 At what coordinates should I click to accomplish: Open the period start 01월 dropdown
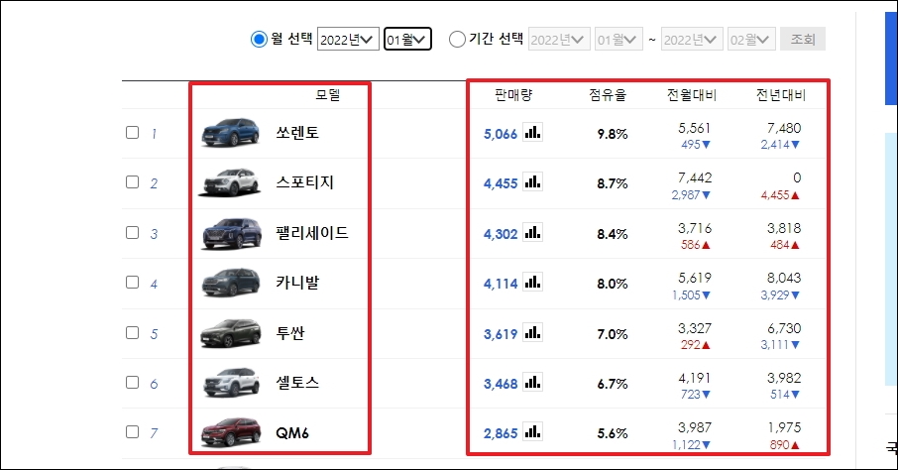(x=618, y=39)
